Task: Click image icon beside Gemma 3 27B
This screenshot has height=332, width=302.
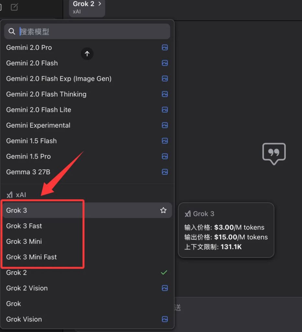Action: (165, 172)
